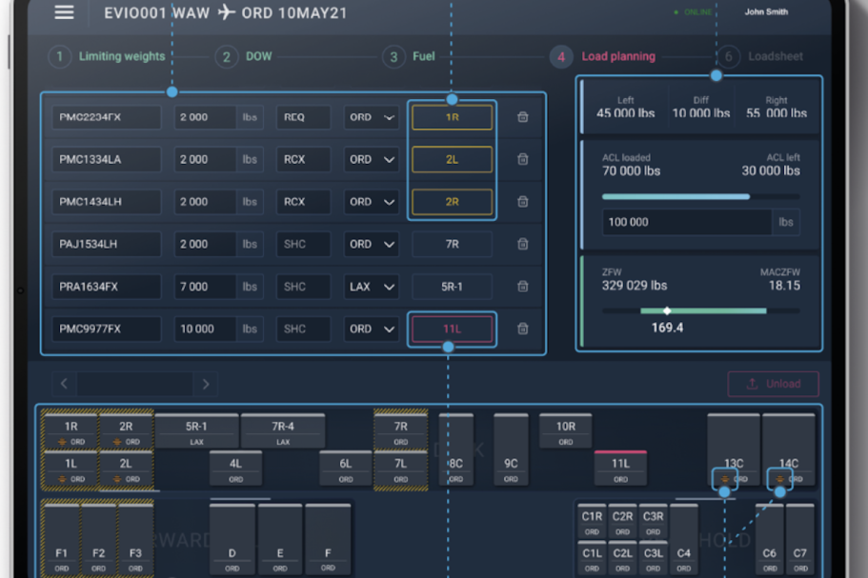
Task: Delete the PRA1634FX cargo entry
Action: pos(522,287)
